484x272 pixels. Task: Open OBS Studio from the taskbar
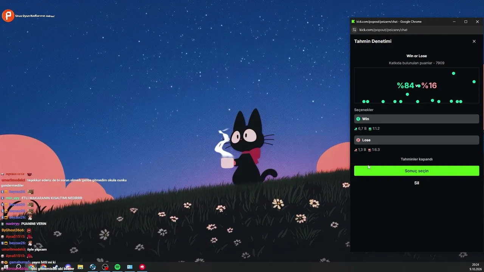105,267
